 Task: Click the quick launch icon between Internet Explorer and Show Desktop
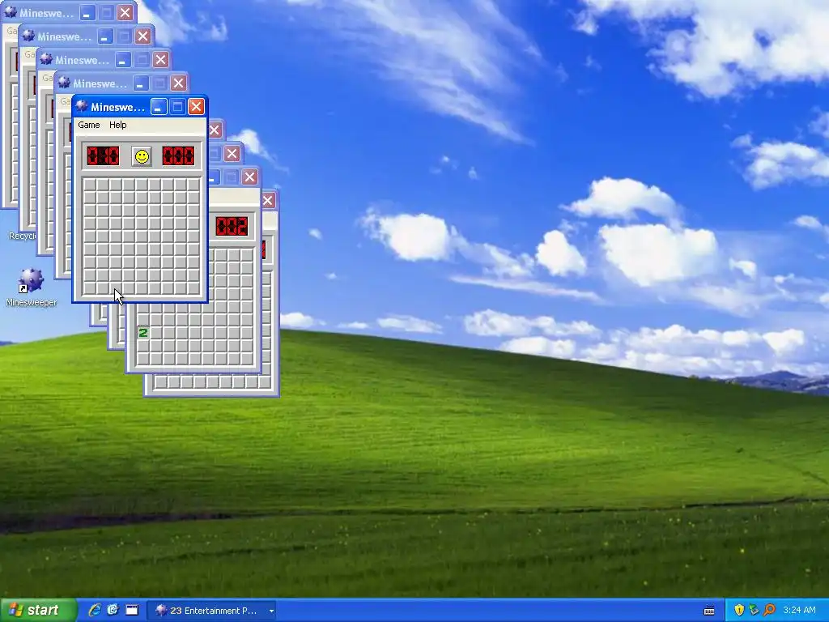coord(113,610)
